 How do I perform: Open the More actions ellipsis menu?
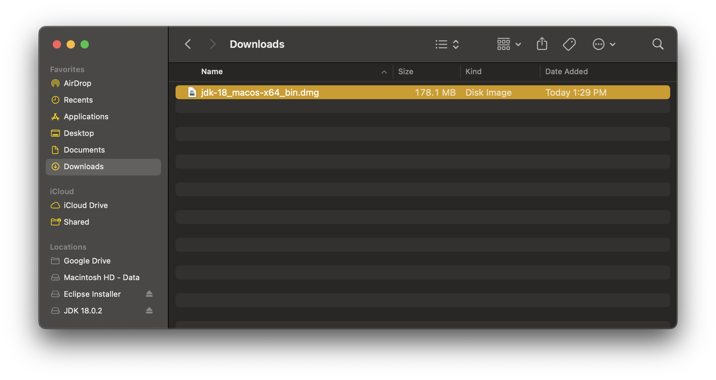(x=604, y=44)
